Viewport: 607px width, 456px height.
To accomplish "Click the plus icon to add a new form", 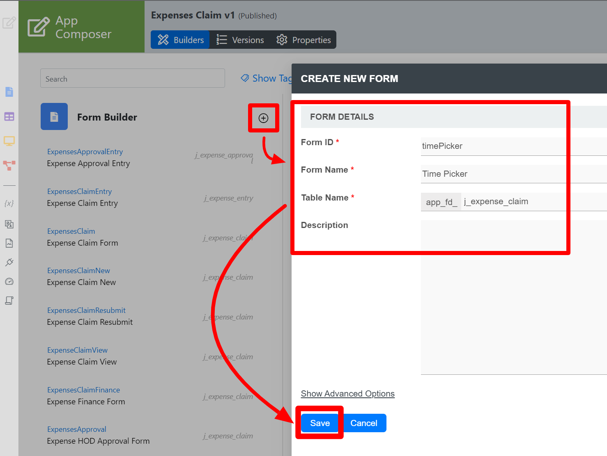I will [x=263, y=118].
